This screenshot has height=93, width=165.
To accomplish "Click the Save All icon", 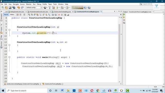I will 14,7.
